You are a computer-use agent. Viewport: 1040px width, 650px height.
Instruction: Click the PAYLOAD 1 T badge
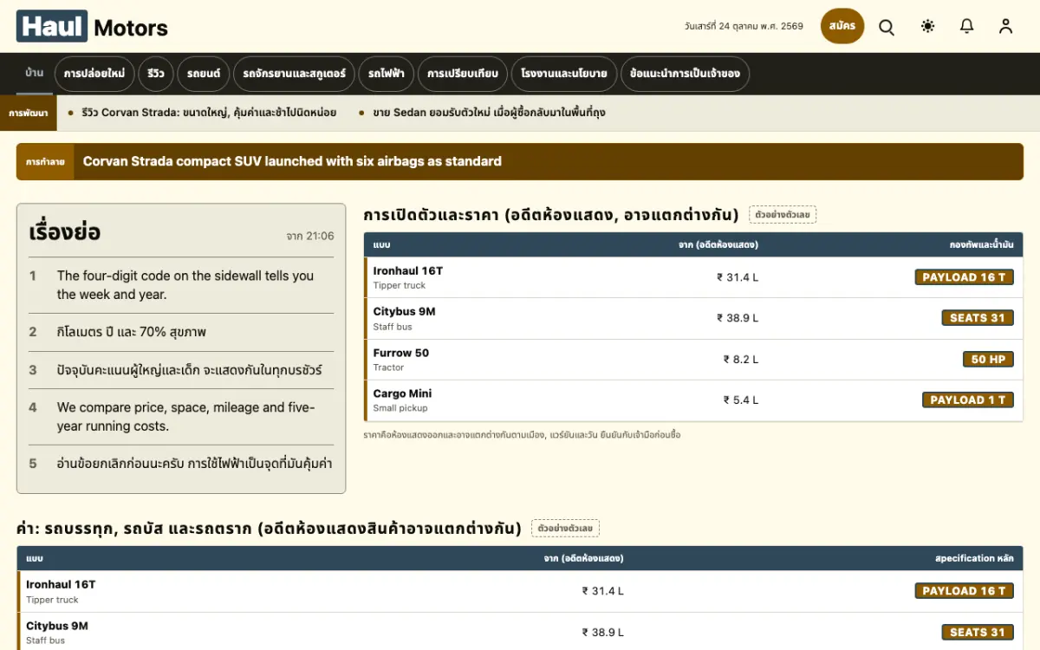968,400
